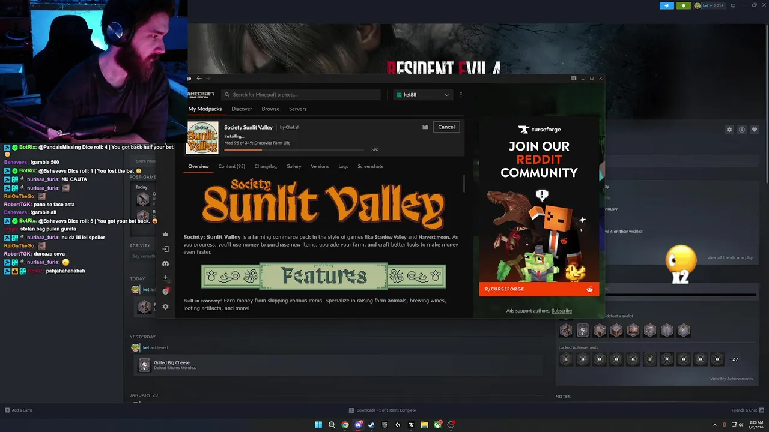Open Steam Friends & Chat

point(747,410)
